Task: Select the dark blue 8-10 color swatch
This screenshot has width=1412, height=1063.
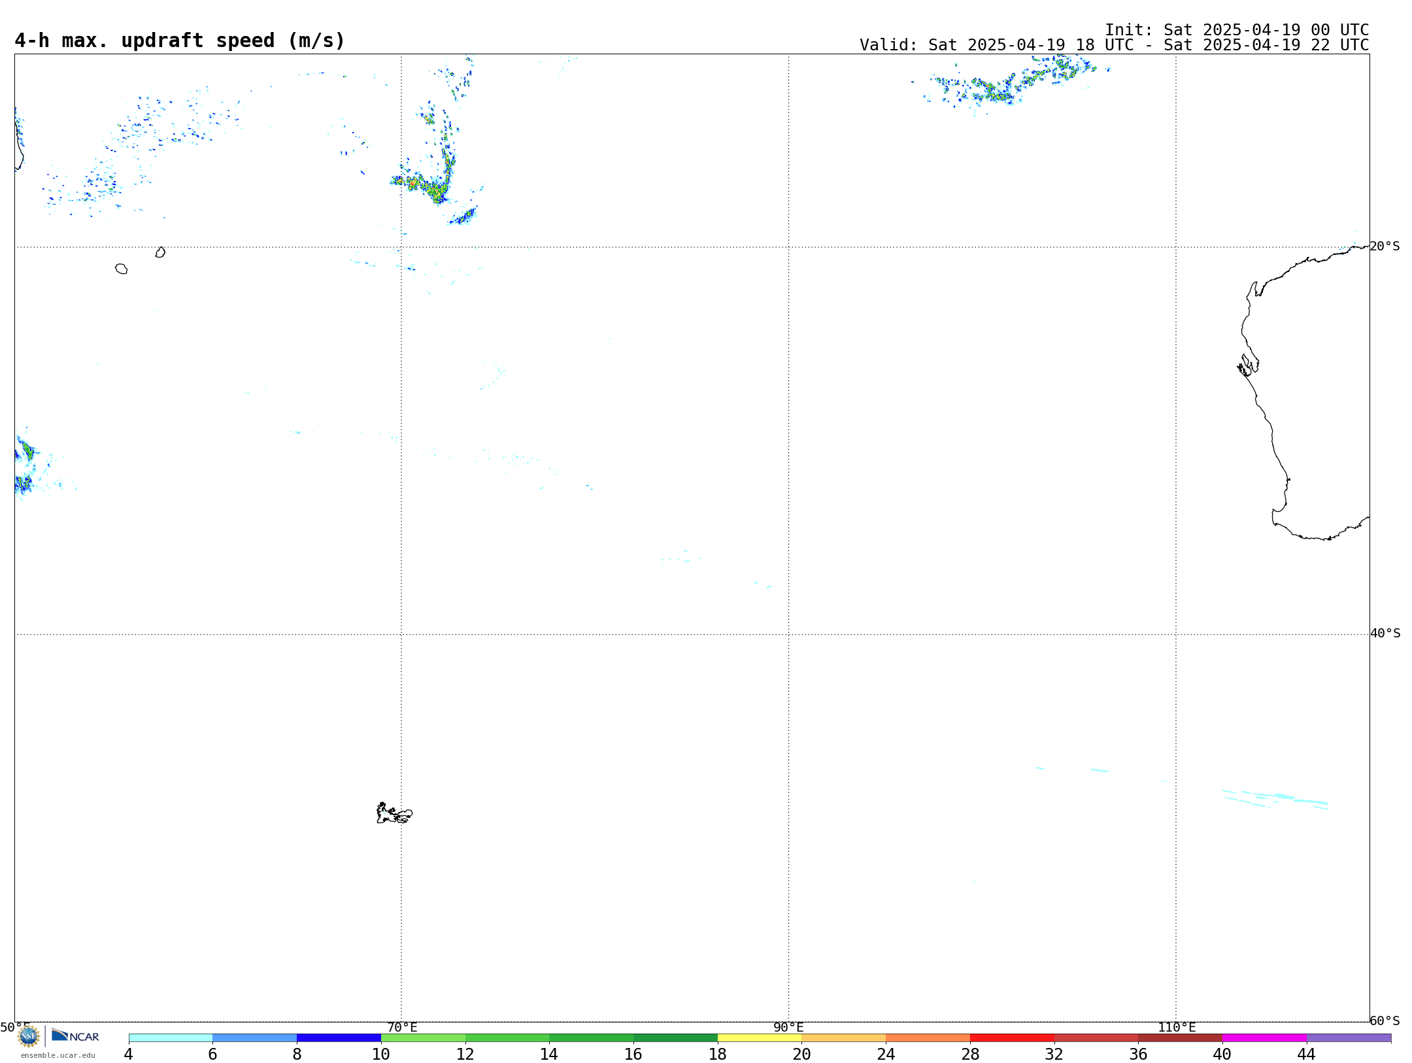Action: 339,1038
